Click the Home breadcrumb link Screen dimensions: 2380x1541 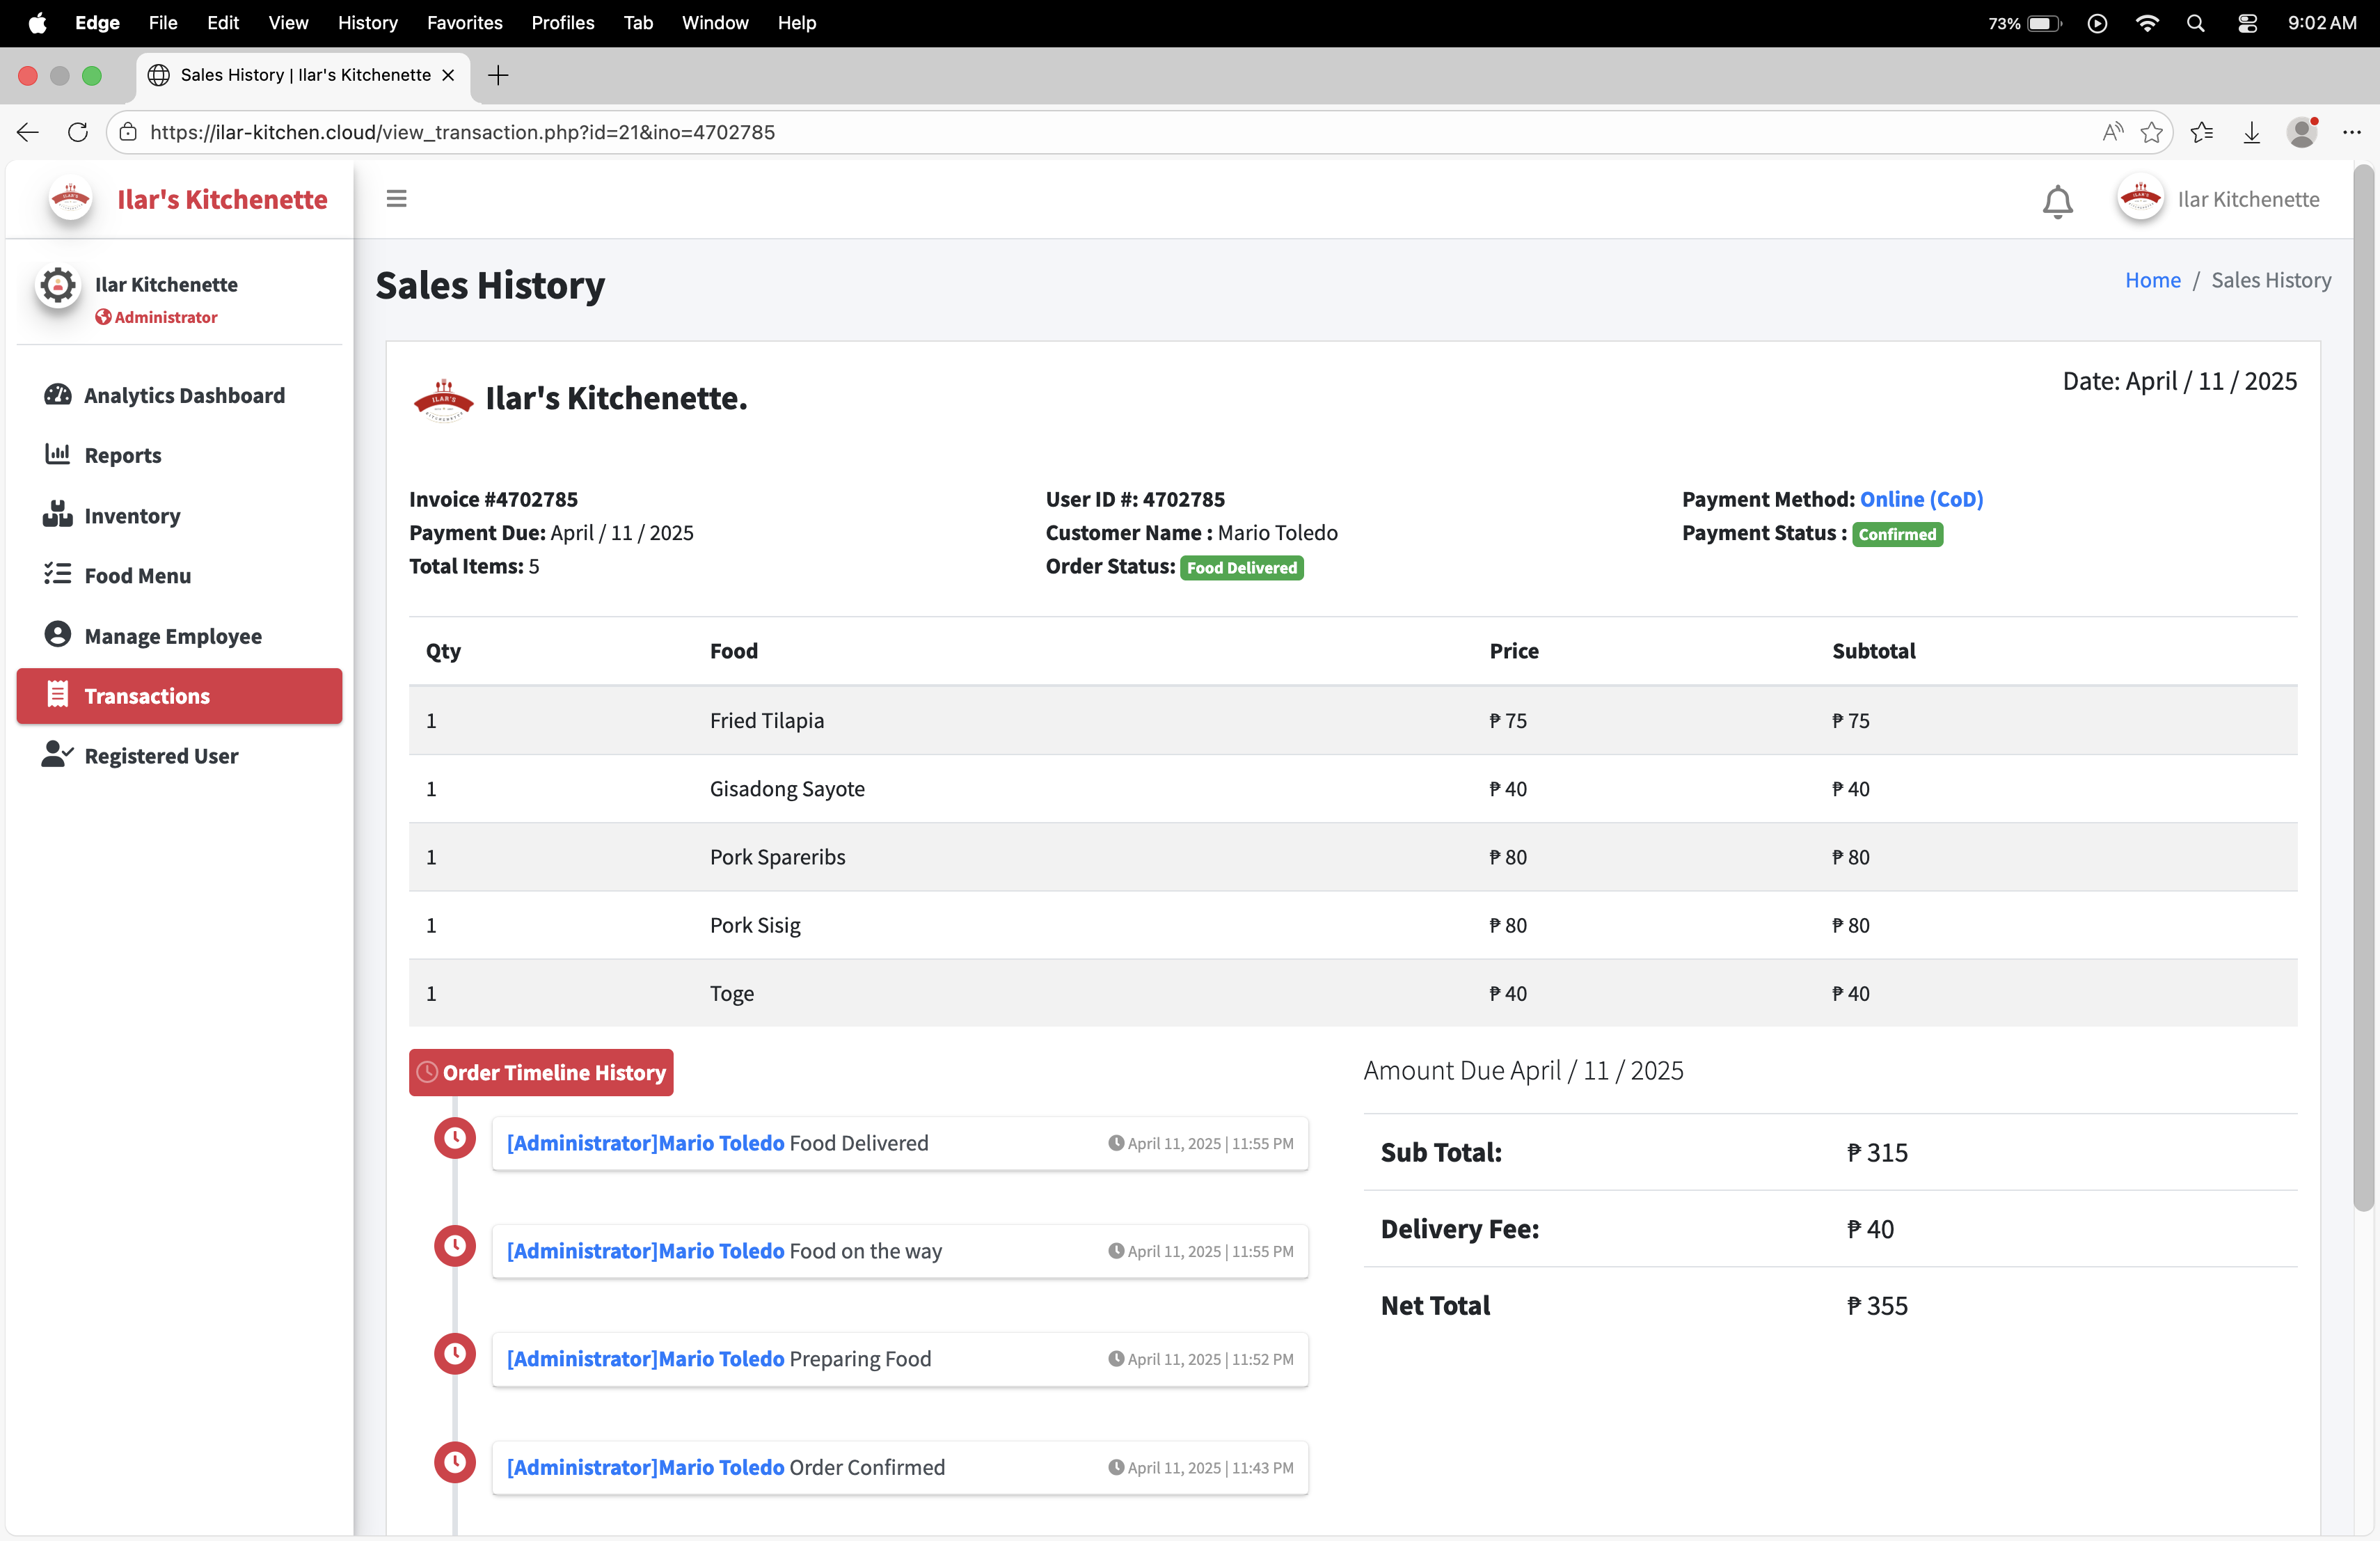tap(2152, 280)
